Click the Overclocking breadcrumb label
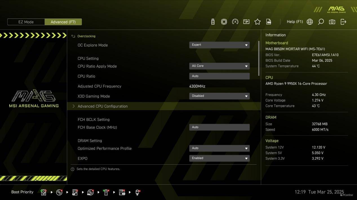 (86, 36)
